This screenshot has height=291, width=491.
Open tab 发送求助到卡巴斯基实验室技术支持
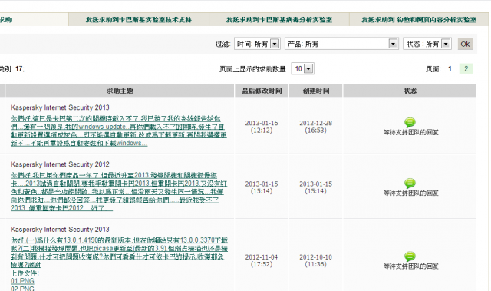pos(139,20)
